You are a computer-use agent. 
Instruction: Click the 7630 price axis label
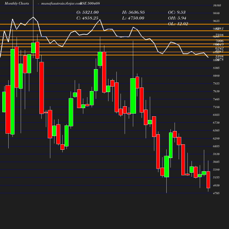216,91
